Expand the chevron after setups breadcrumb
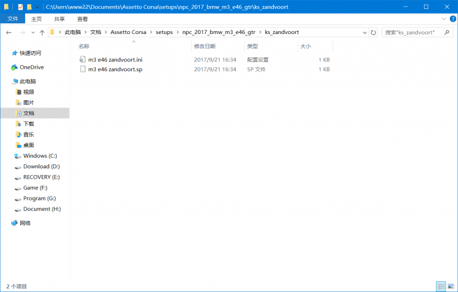This screenshot has height=292, width=458. 178,32
